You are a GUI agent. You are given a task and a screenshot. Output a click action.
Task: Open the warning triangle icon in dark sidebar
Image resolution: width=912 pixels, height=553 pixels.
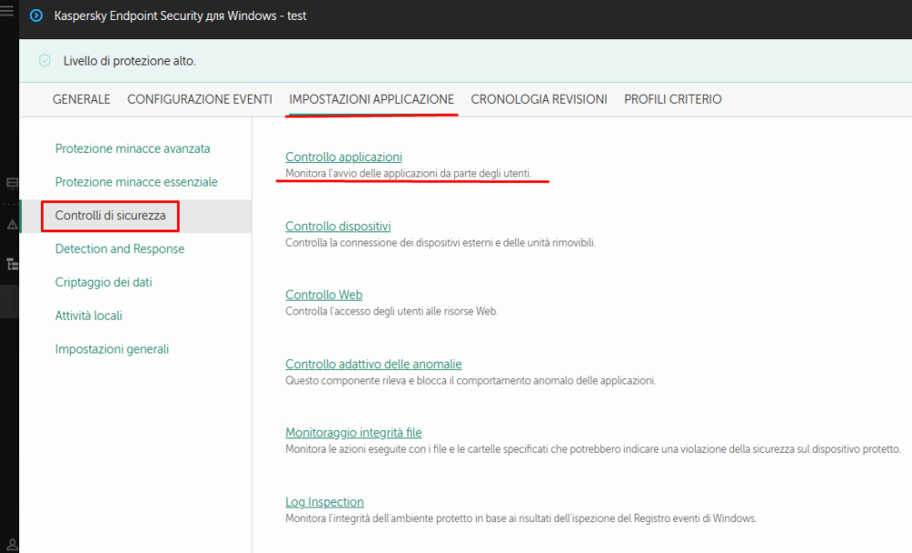tap(12, 224)
